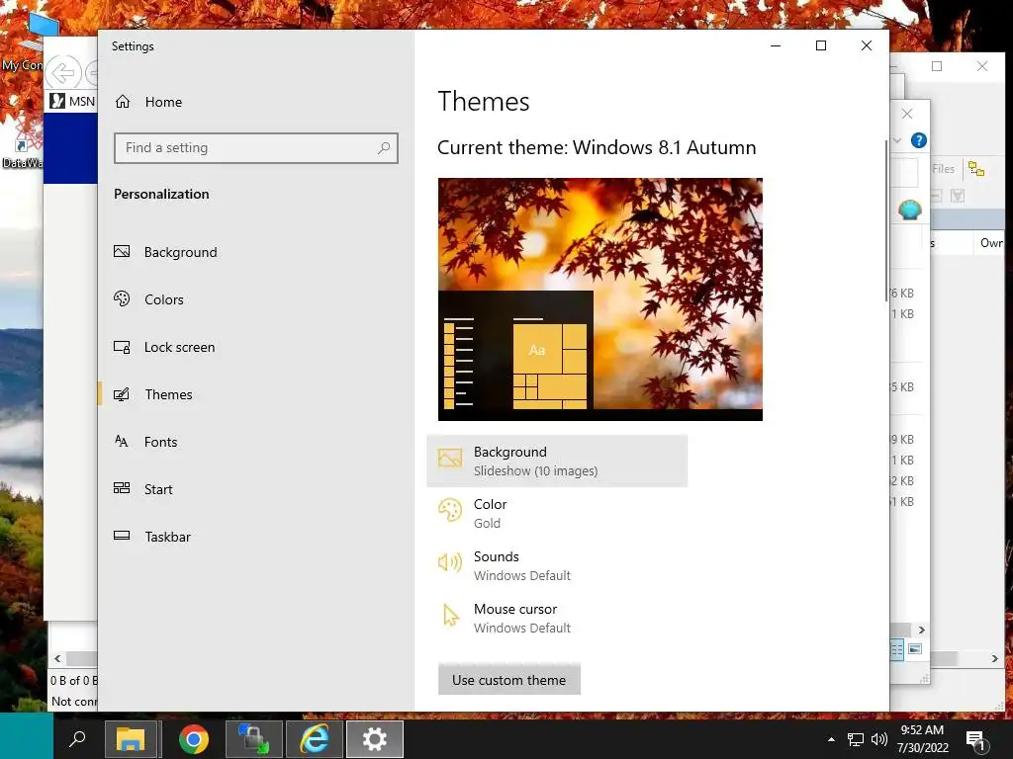Open Colors personalization page
1013x759 pixels.
pyautogui.click(x=149, y=299)
